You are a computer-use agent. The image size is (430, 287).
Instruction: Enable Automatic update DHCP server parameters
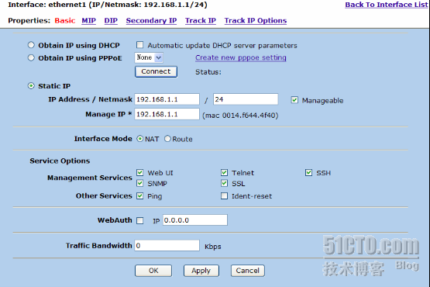pyautogui.click(x=140, y=45)
